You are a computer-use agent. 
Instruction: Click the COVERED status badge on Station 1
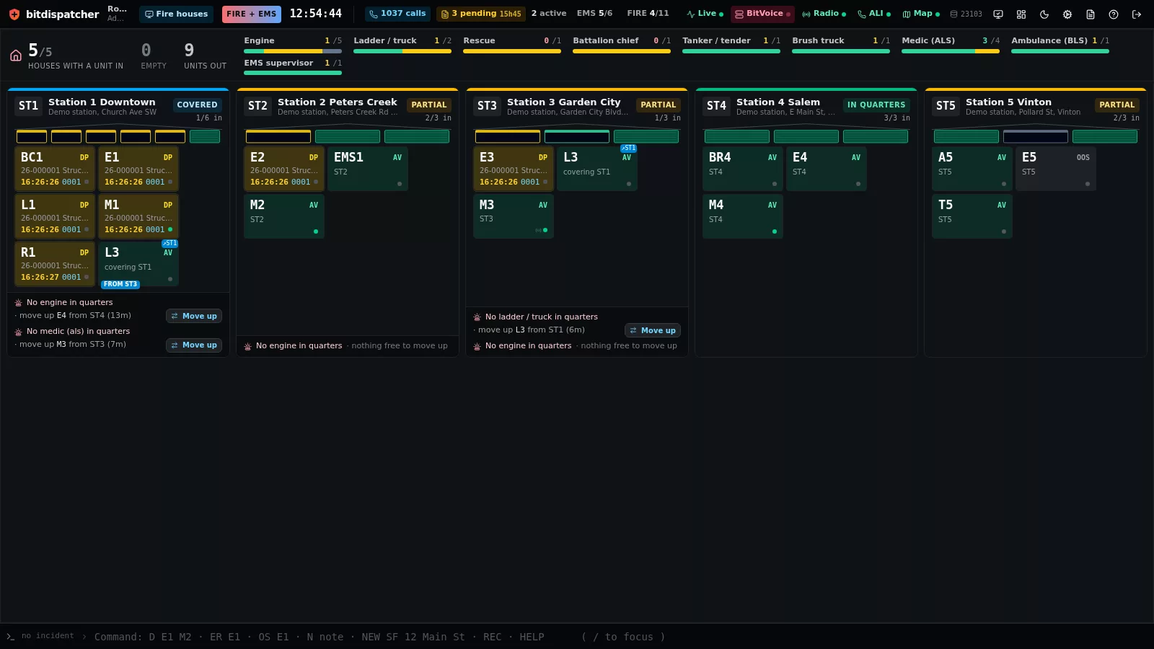click(197, 105)
